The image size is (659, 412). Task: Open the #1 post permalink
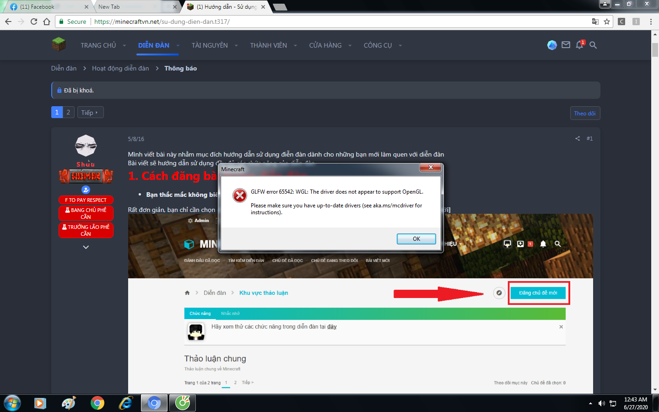point(589,138)
